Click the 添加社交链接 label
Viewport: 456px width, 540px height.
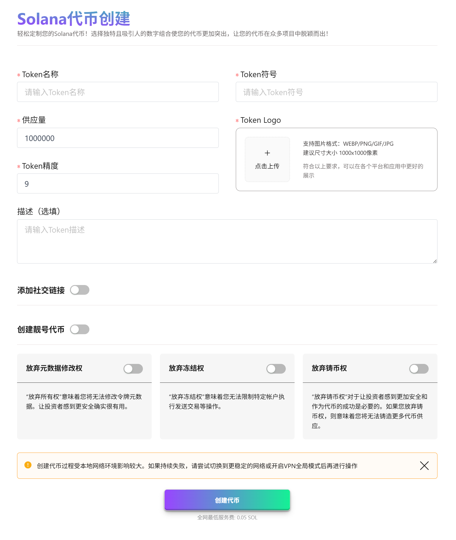41,290
